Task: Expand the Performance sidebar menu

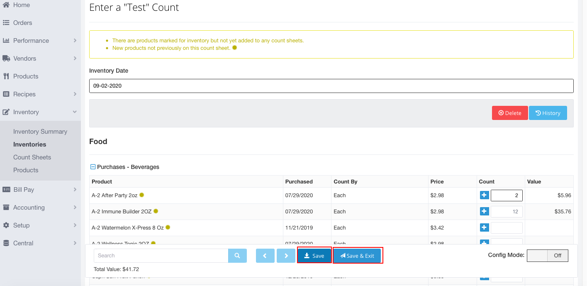Action: (x=75, y=41)
